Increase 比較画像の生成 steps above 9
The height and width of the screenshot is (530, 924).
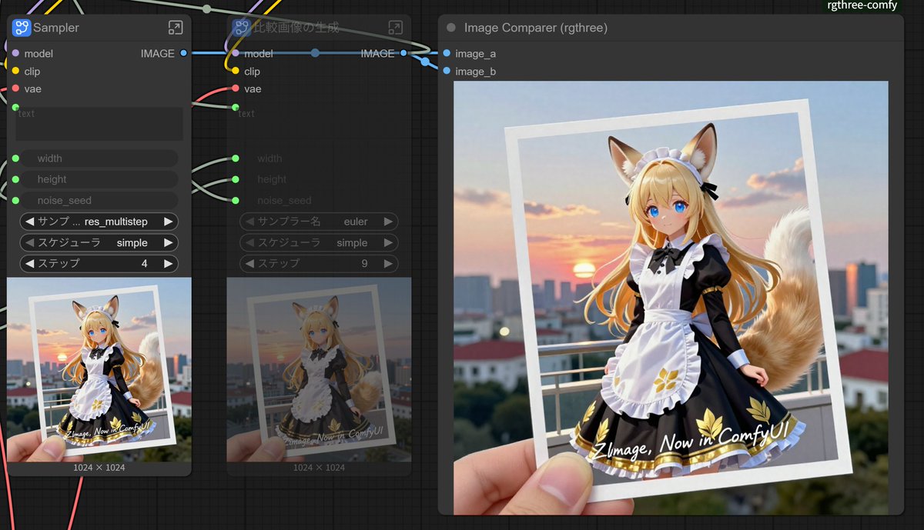tap(388, 264)
